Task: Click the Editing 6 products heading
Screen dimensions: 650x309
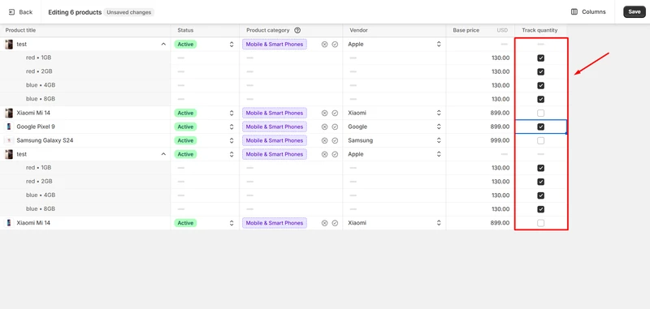Action: pos(75,12)
